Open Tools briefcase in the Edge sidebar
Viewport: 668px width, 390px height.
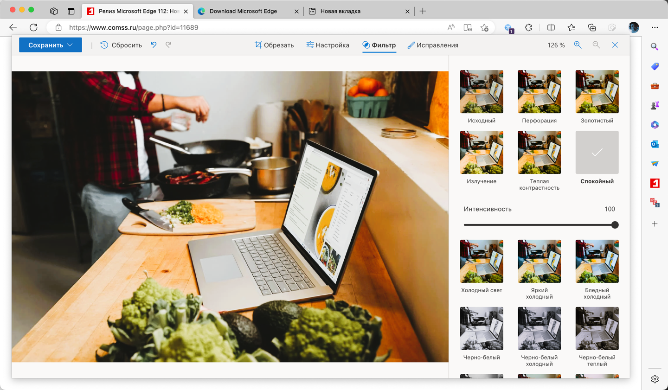655,86
